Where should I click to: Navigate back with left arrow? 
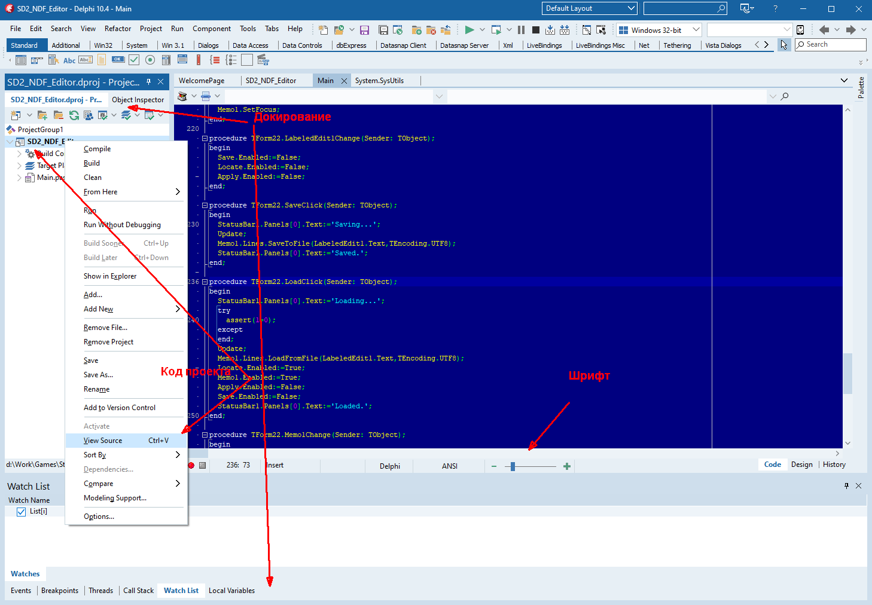(825, 30)
